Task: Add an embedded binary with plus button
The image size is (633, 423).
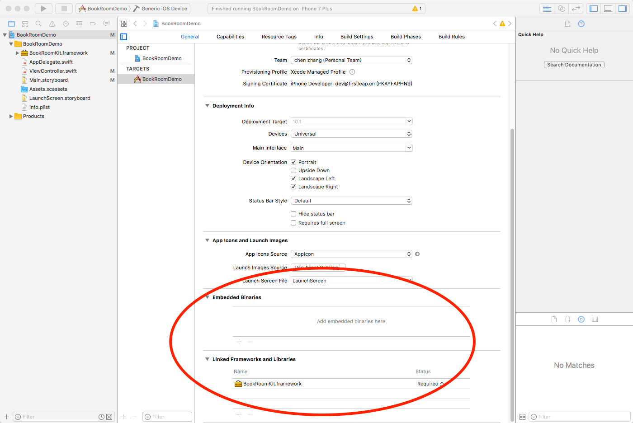Action: [239, 342]
